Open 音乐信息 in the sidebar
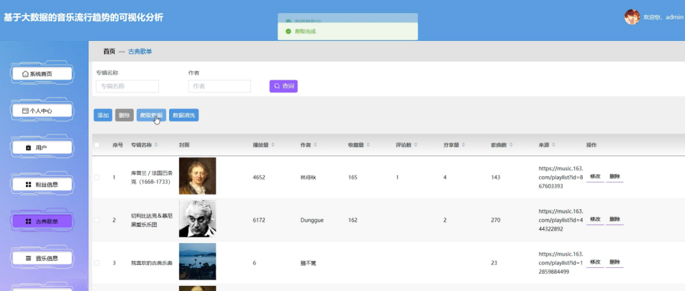Screen dimensions: 685x291 pos(42,258)
